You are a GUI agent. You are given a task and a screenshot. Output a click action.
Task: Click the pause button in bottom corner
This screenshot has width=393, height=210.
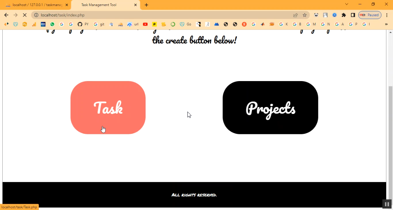387,204
